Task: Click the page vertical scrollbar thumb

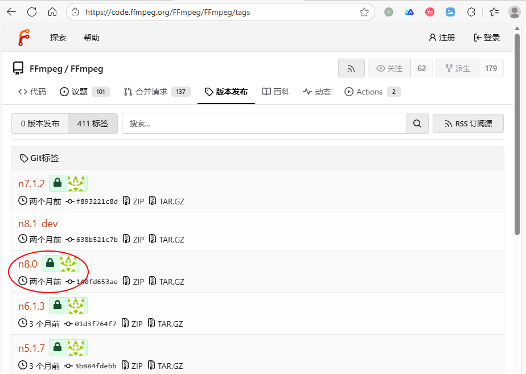Action: 517,134
